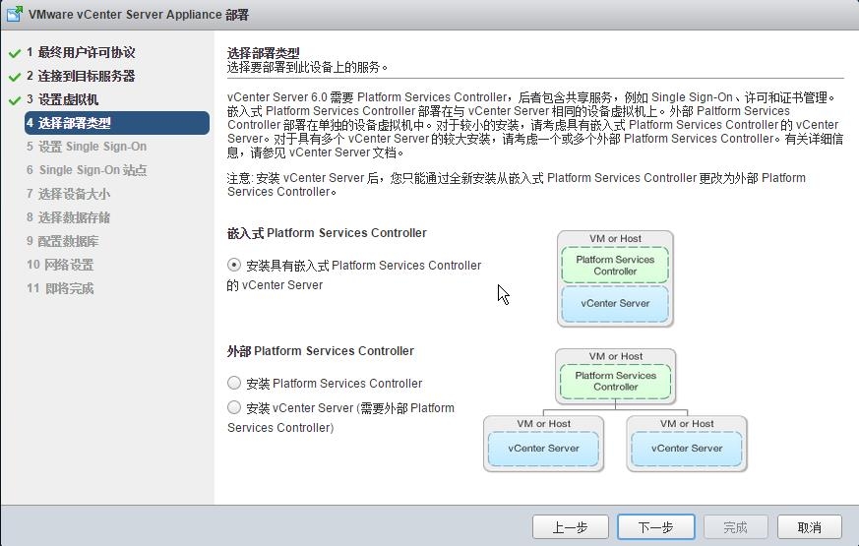This screenshot has width=859, height=546.
Task: Click step 6 Single Sign-On 站点
Action: [x=87, y=170]
